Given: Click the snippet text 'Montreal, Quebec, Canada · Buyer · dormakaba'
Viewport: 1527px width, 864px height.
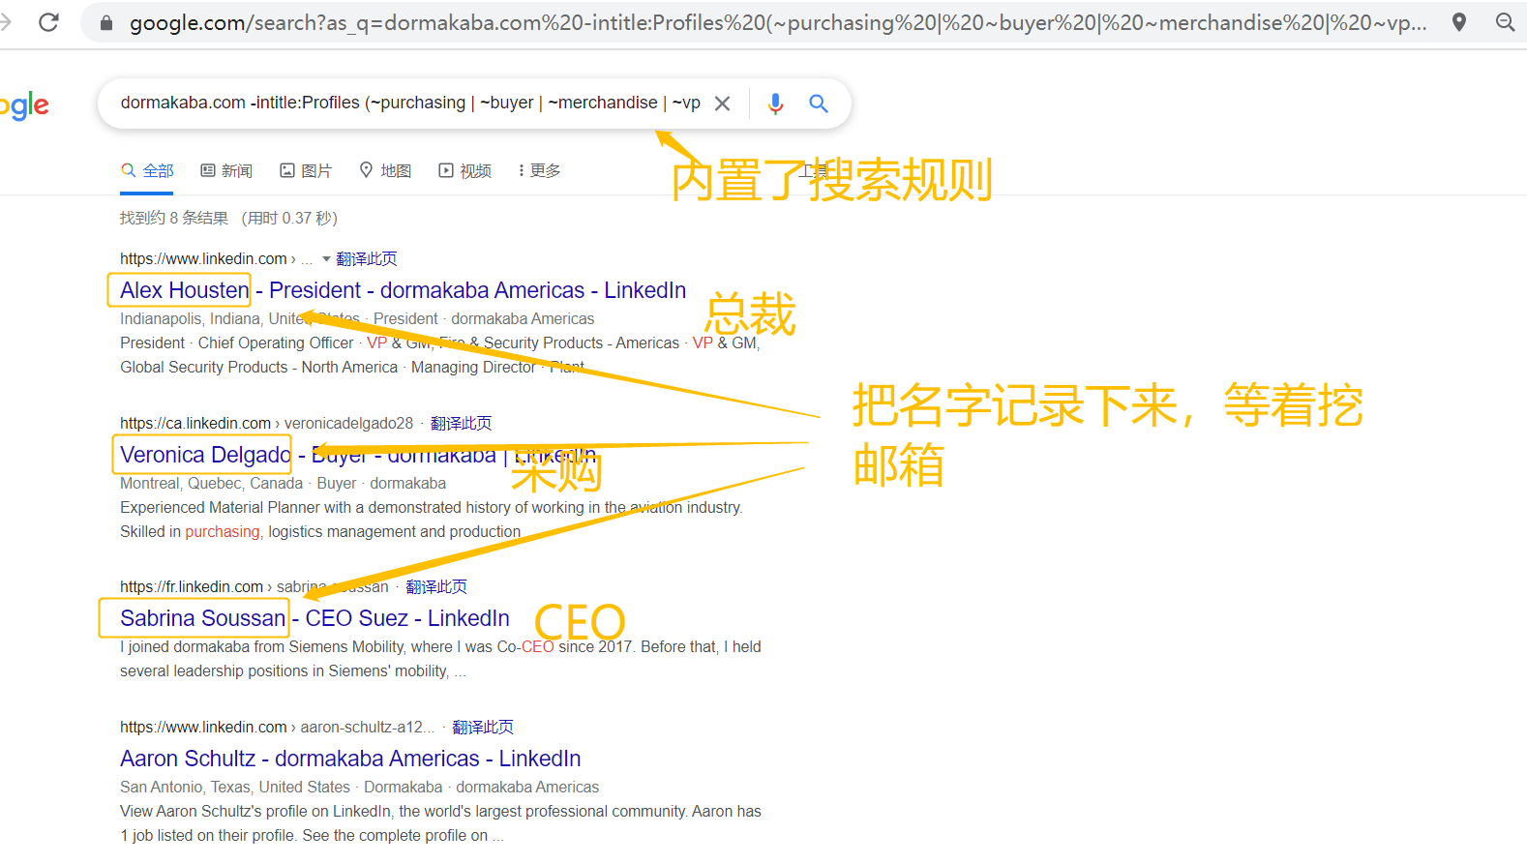Looking at the screenshot, I should [x=283, y=484].
